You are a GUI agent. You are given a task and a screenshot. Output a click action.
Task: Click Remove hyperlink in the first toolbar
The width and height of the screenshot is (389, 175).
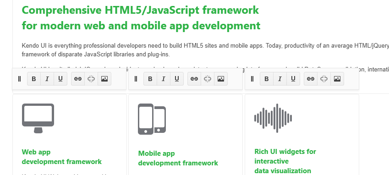click(91, 79)
